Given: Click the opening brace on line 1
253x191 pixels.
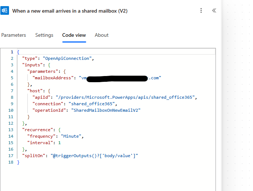Looking at the screenshot, I should point(18,52).
